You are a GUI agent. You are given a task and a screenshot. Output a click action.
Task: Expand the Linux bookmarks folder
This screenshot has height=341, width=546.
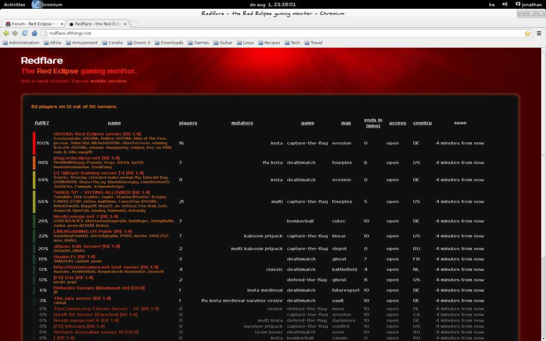tap(245, 43)
